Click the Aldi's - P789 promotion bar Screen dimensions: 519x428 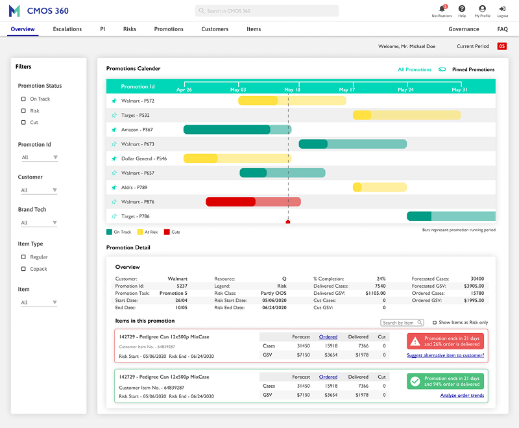[380, 187]
